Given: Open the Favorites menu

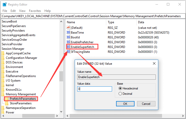Looking at the screenshot, I should coord(35,11).
